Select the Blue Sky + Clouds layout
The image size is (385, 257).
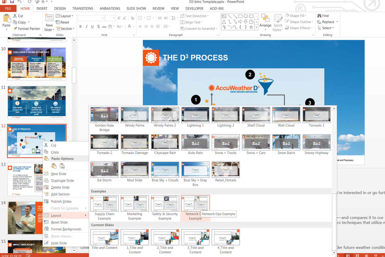(165, 172)
